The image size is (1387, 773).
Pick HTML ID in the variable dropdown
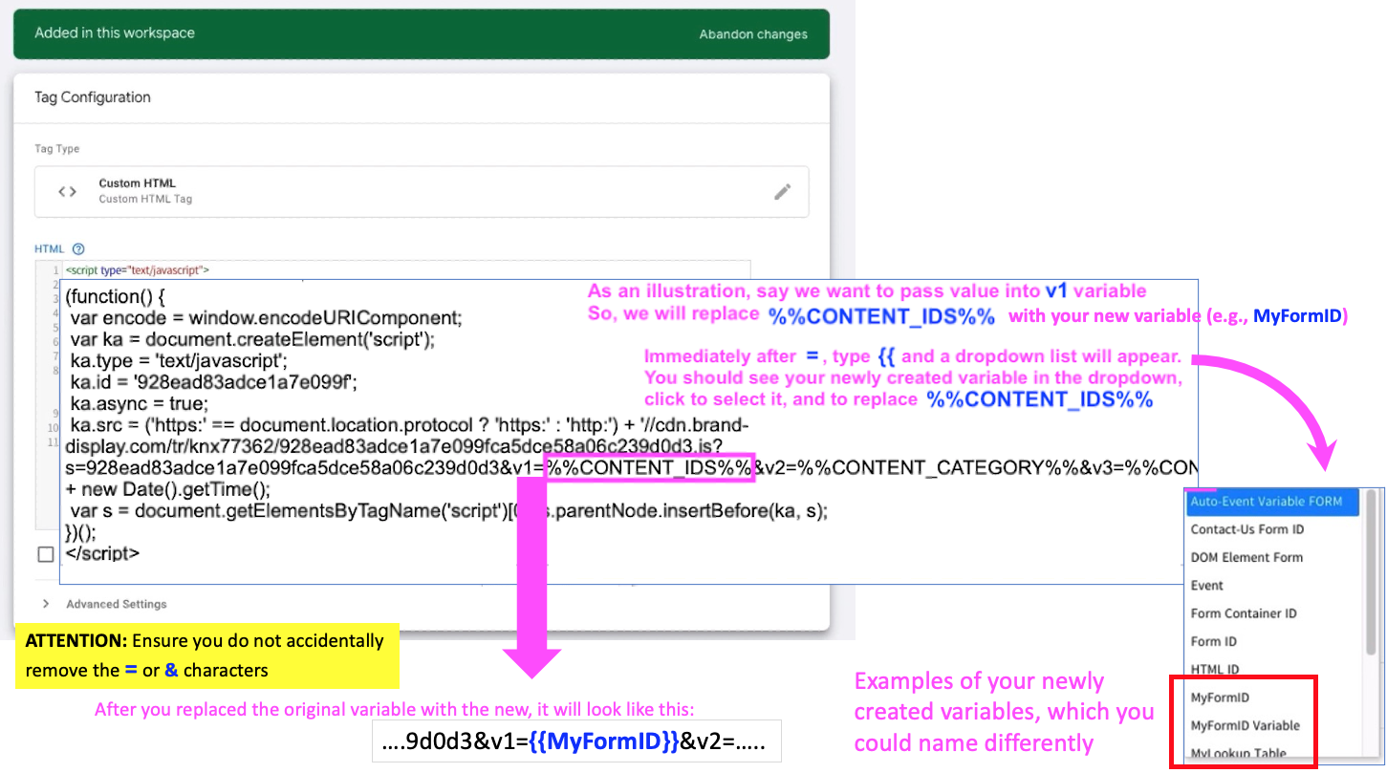click(x=1214, y=669)
